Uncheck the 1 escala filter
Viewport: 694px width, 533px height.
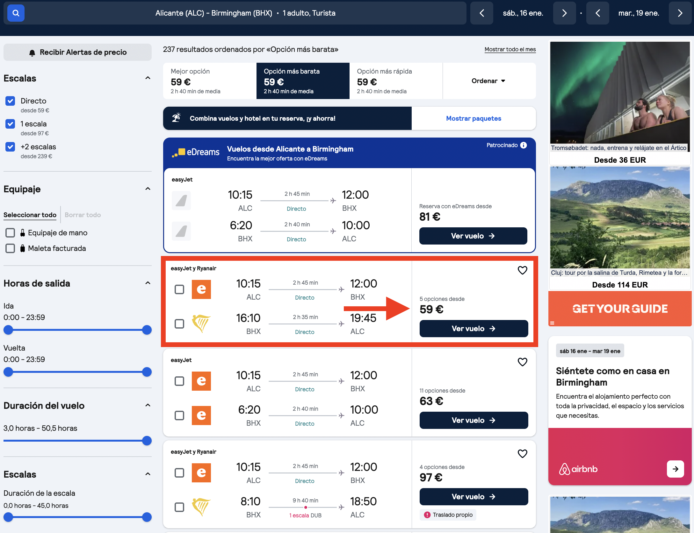(x=10, y=124)
